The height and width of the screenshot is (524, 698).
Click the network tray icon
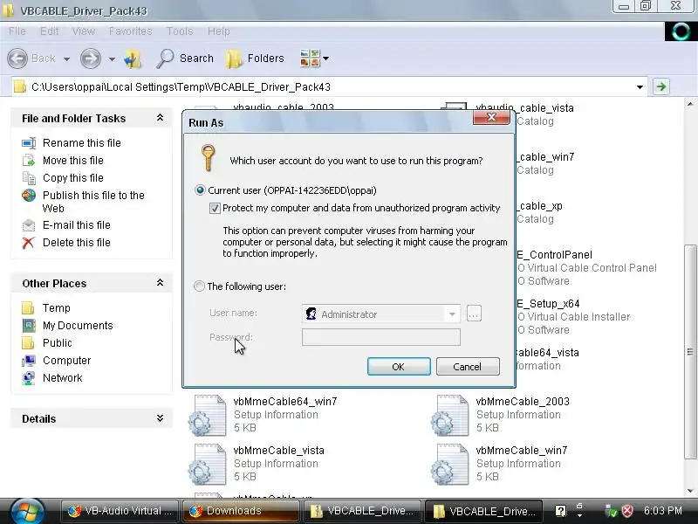611,511
